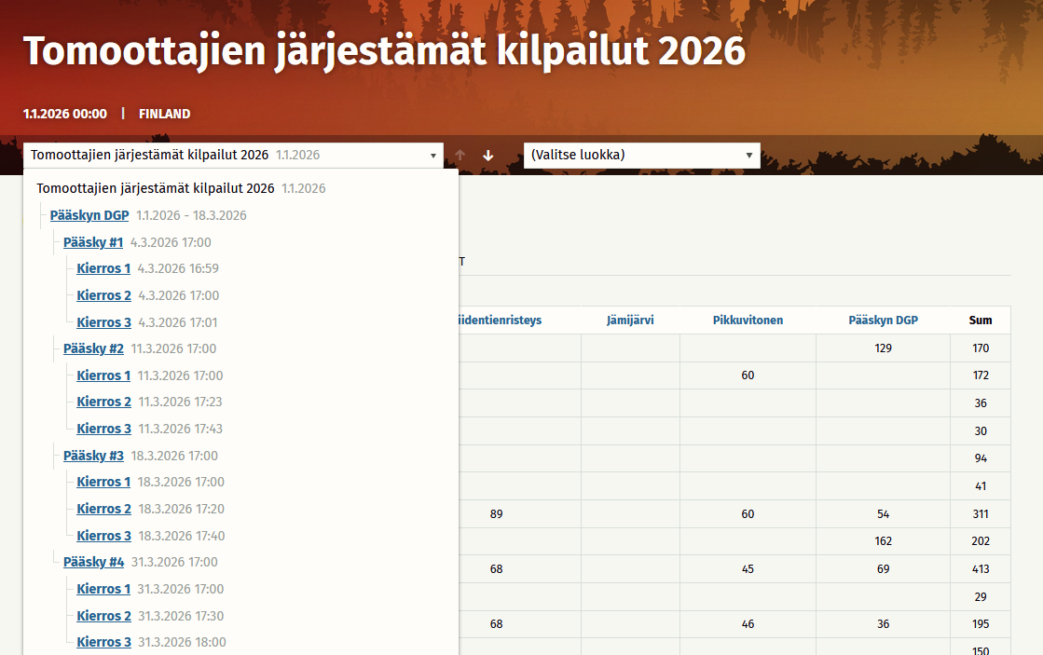Choose Pääsky #4 dated 31.3.2026
The height and width of the screenshot is (655, 1043).
click(93, 562)
